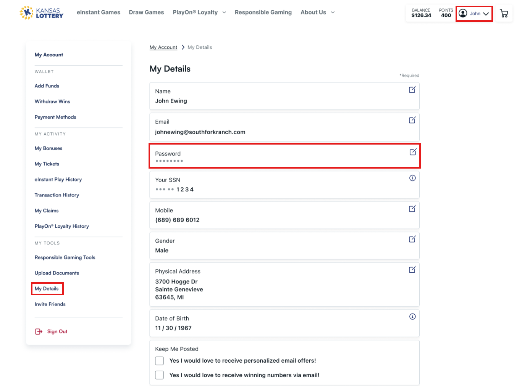Open eInstant Play History
The width and height of the screenshot is (522, 386).
[58, 179]
